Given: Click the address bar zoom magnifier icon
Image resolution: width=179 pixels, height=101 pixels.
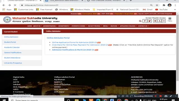Looking at the screenshot, I should tap(151, 5).
